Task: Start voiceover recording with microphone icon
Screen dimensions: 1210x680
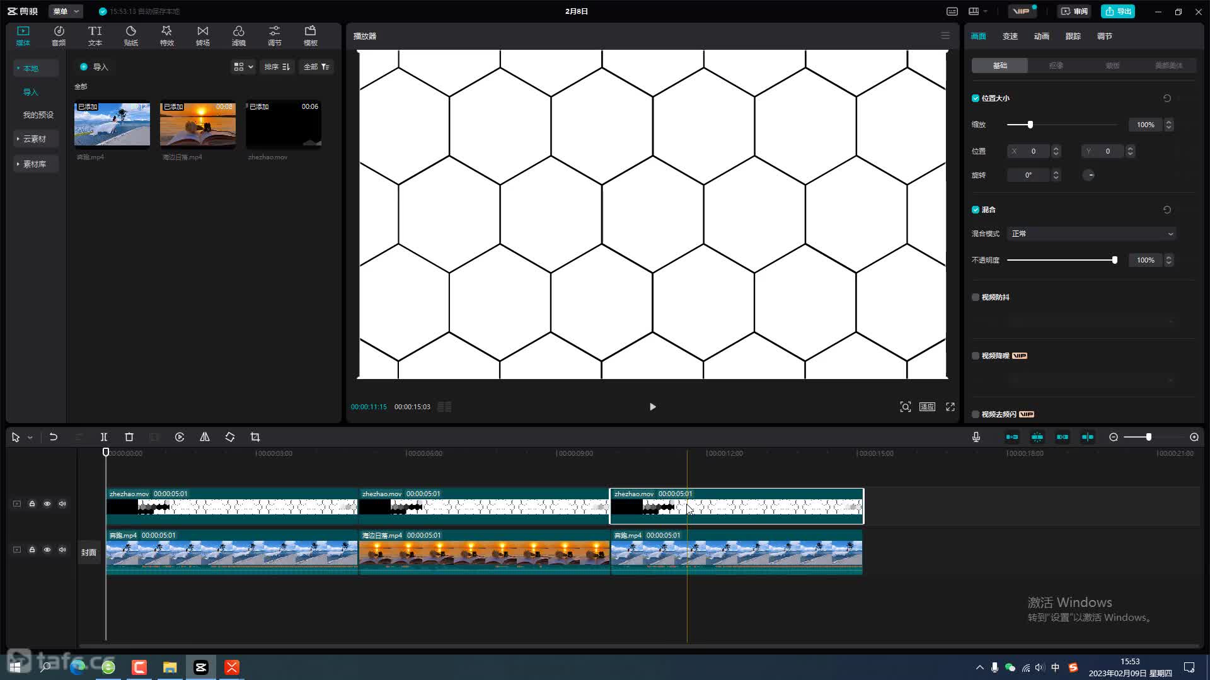Action: coord(976,437)
